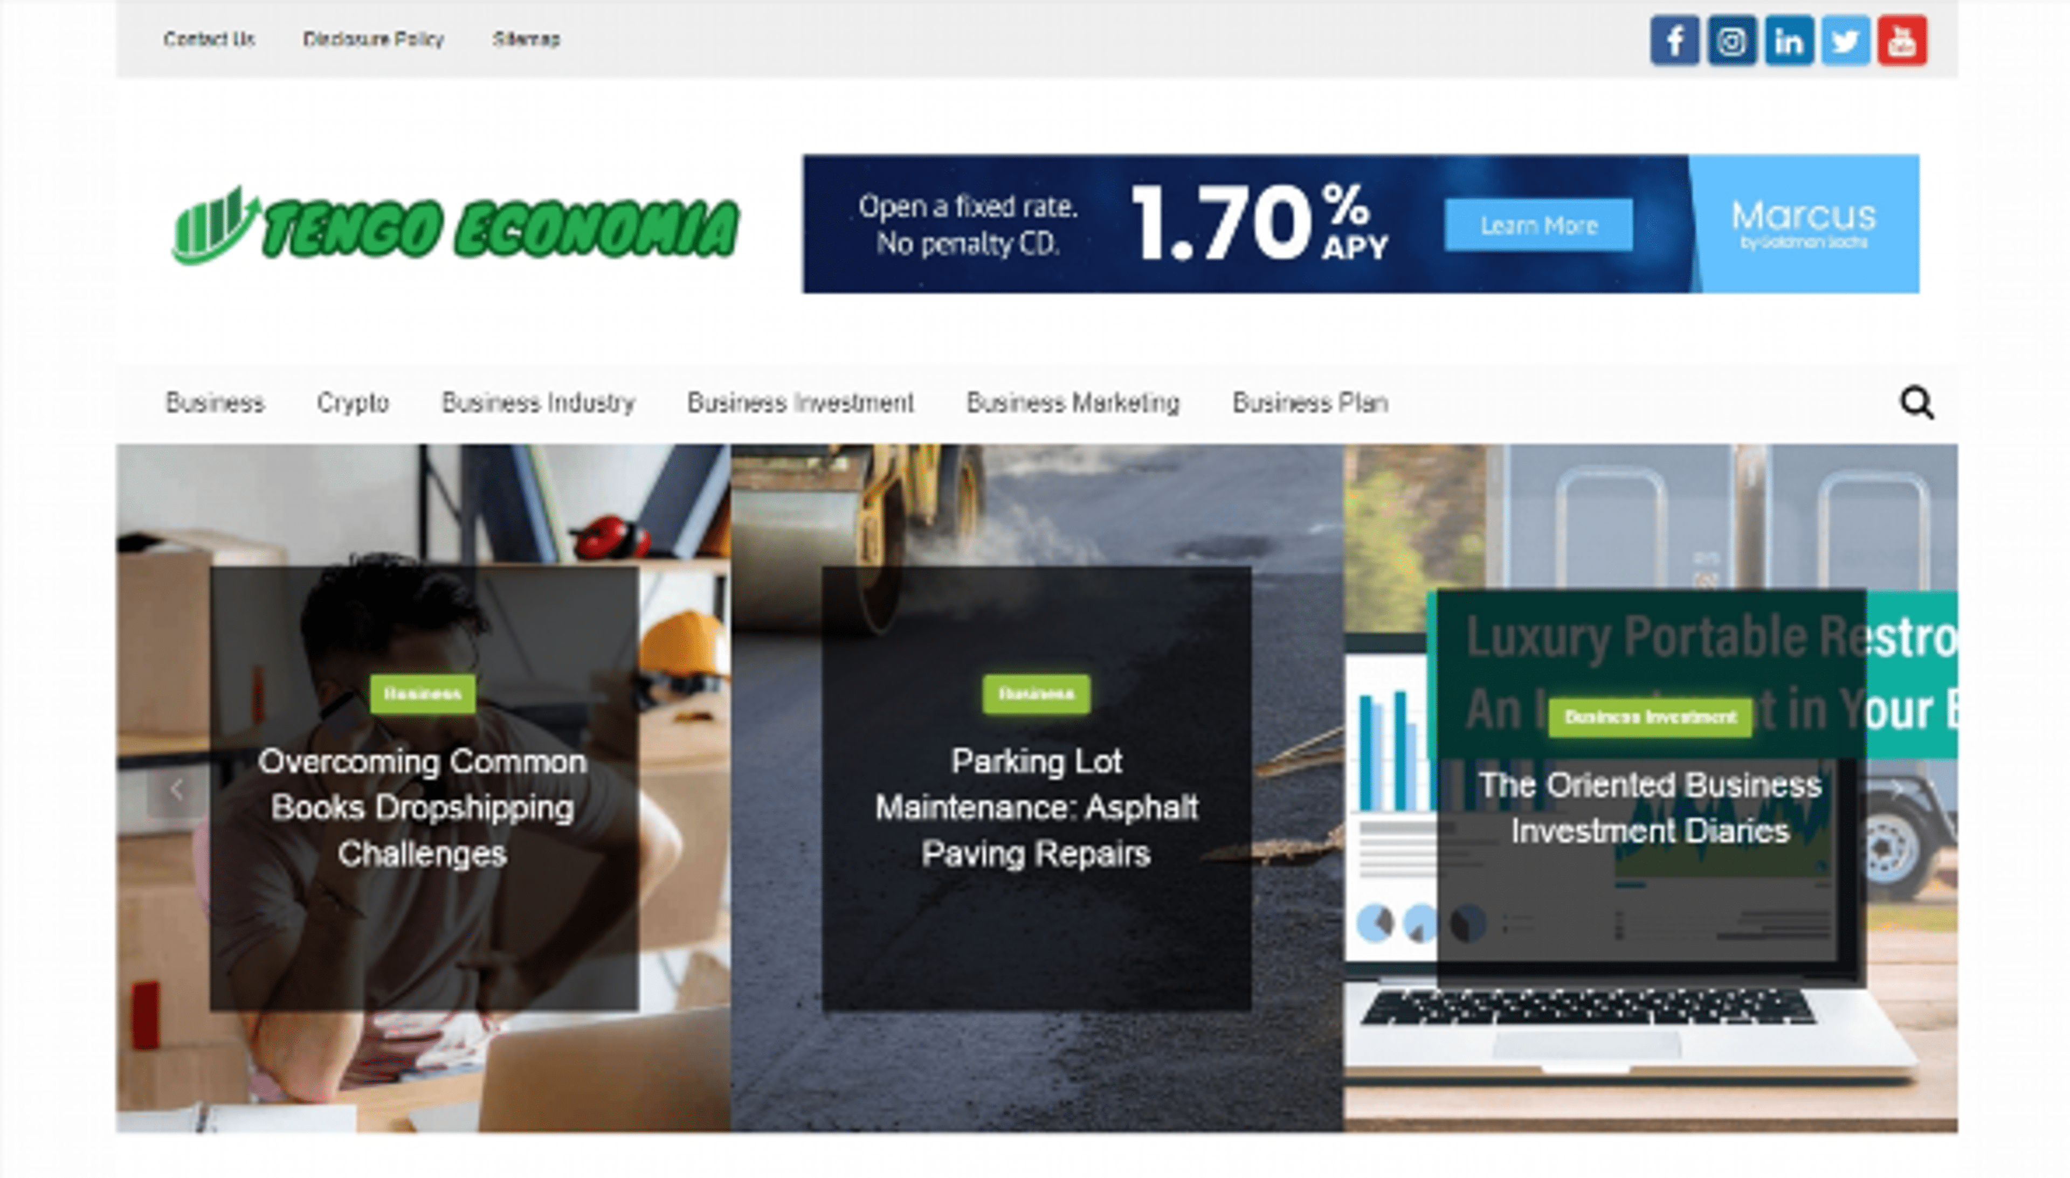2070x1178 pixels.
Task: Open the YouTube social icon
Action: coord(1902,40)
